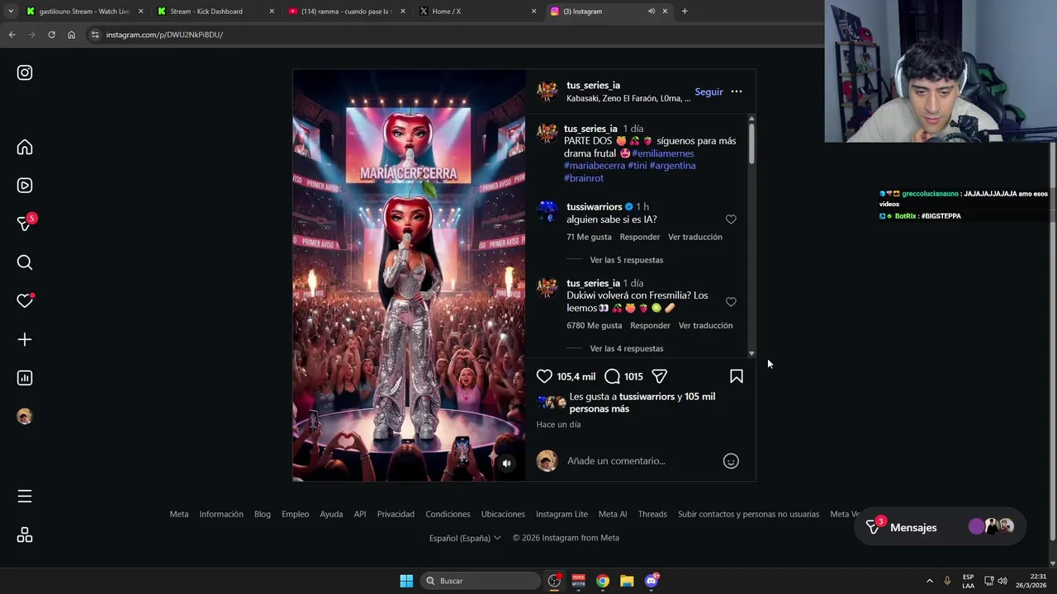Switch to gastilouno Stream Kick tab
Image resolution: width=1057 pixels, height=594 pixels.
coord(84,12)
